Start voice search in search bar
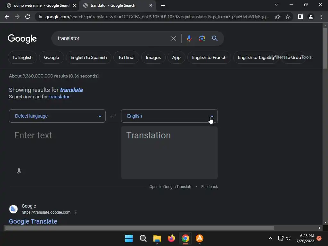 coord(189,38)
